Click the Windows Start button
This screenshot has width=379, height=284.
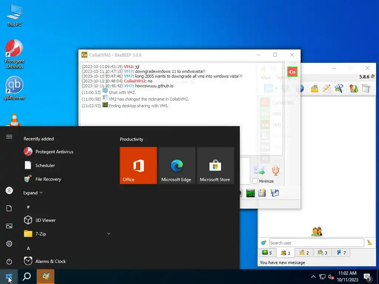pyautogui.click(x=9, y=277)
